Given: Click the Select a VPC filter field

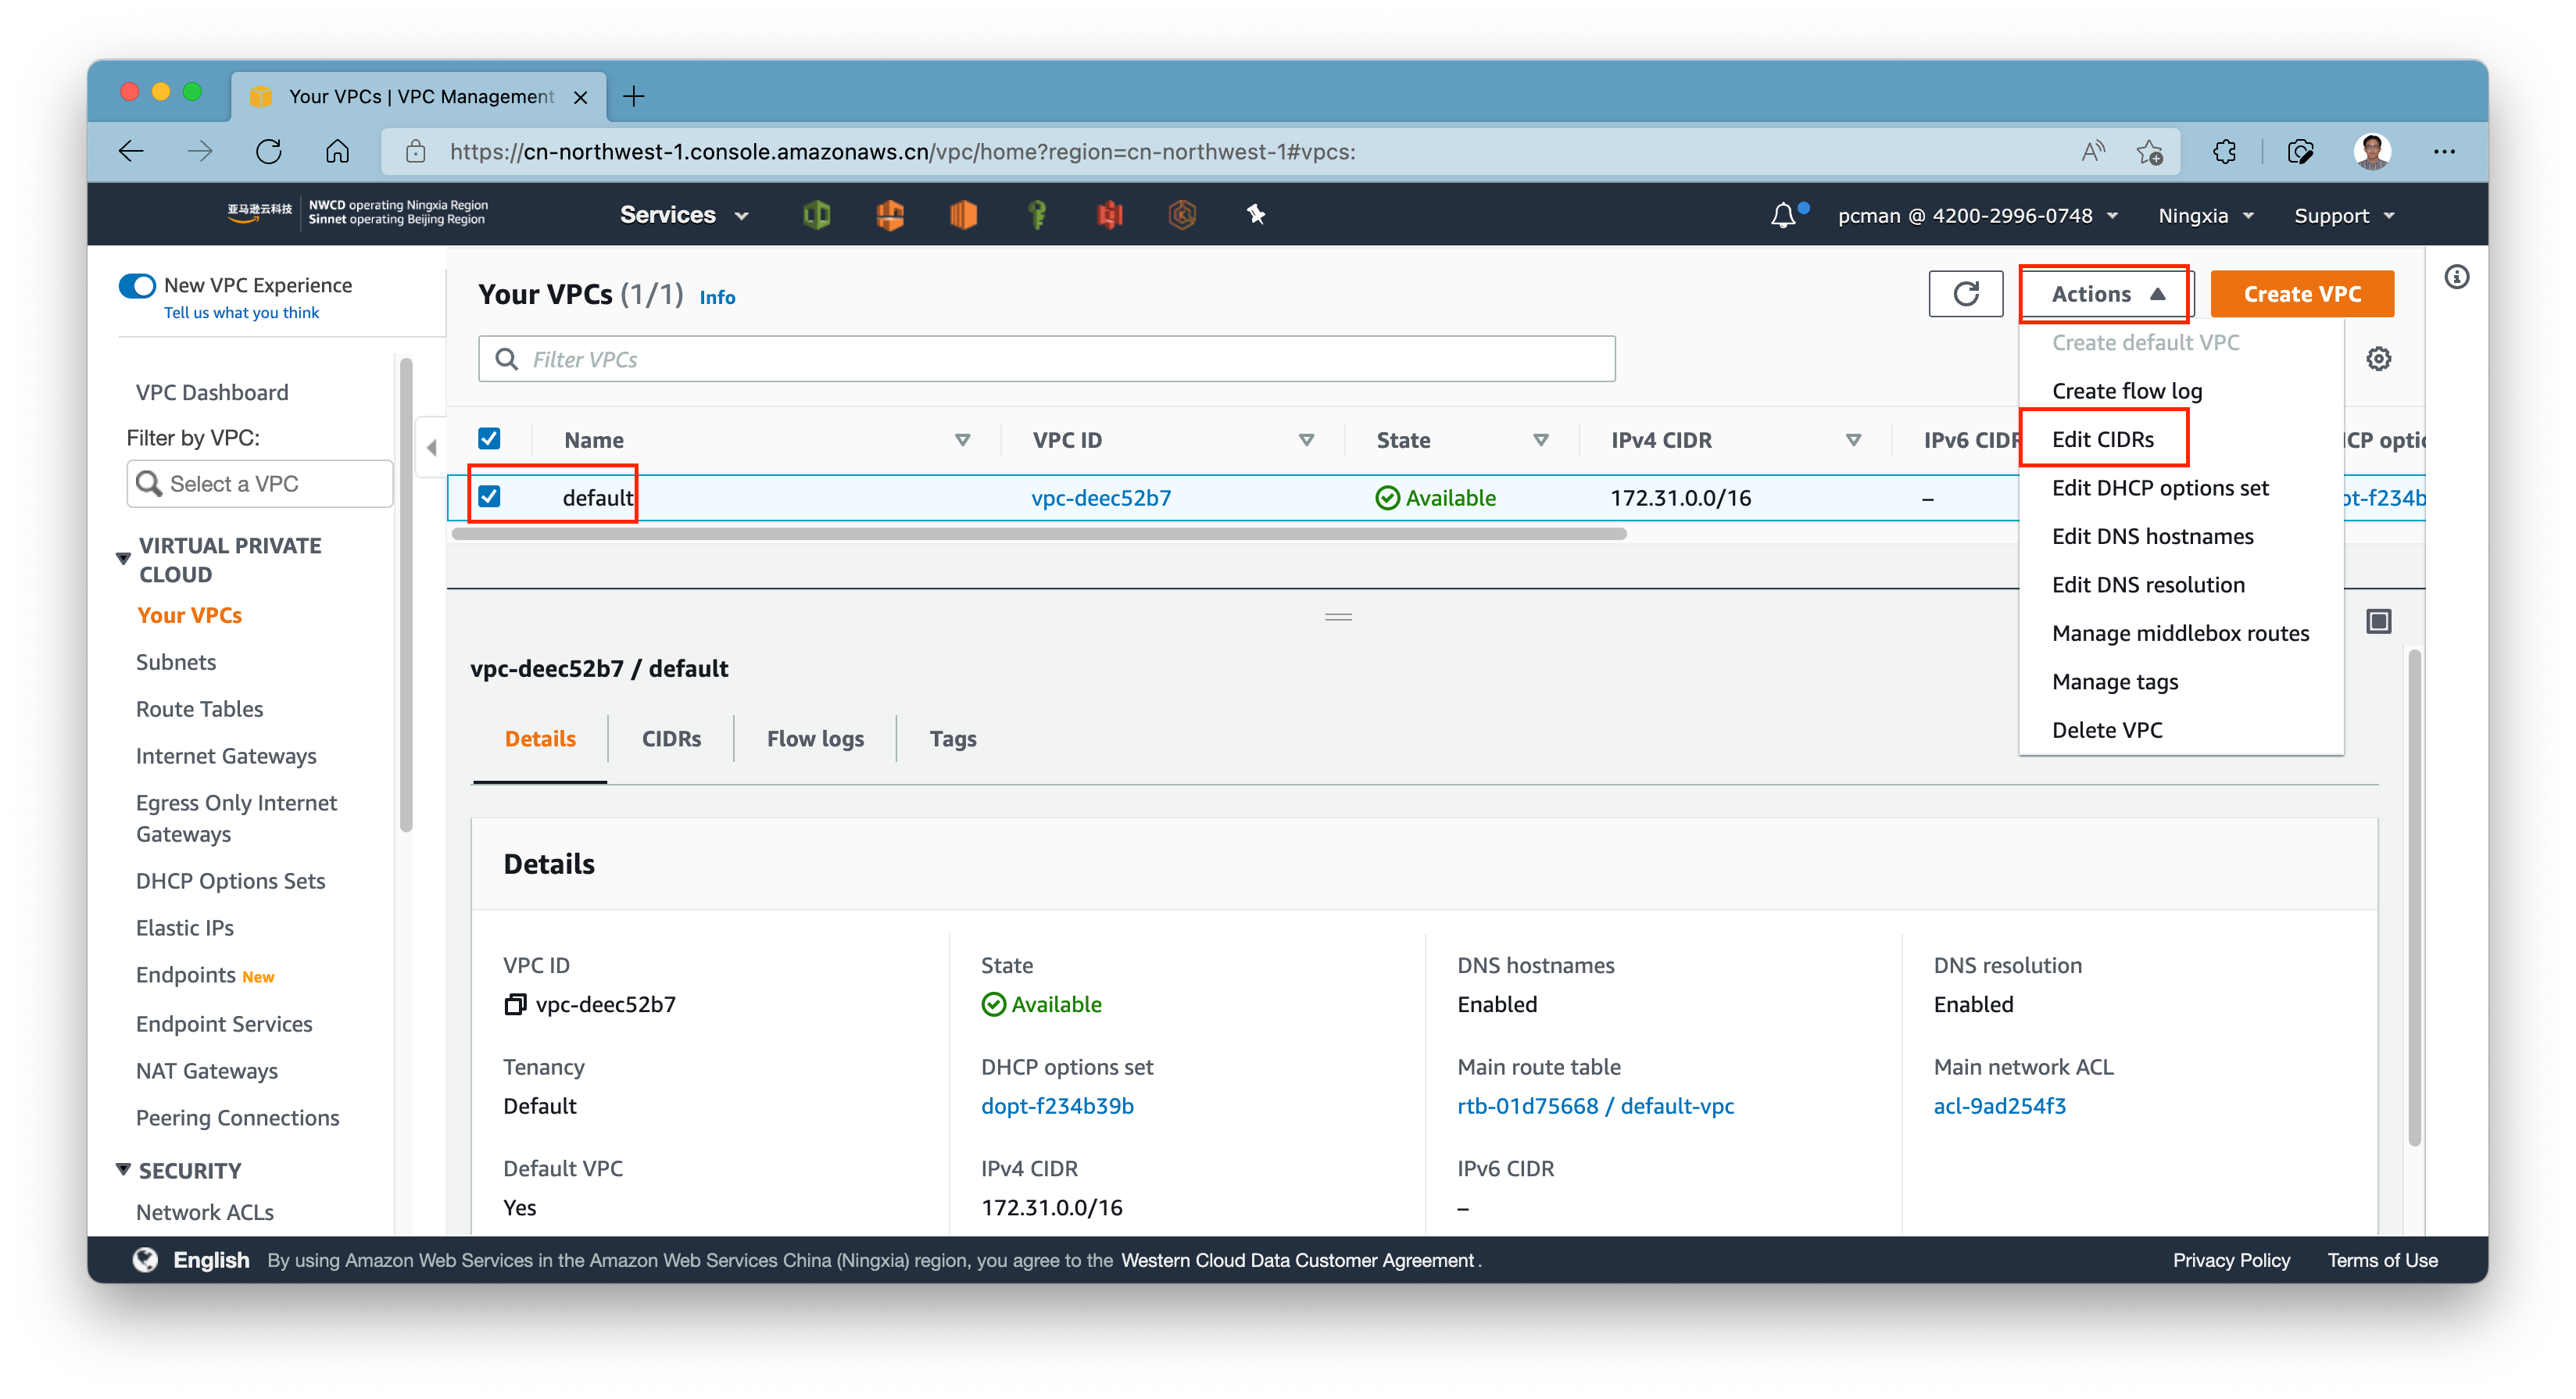Looking at the screenshot, I should [260, 484].
